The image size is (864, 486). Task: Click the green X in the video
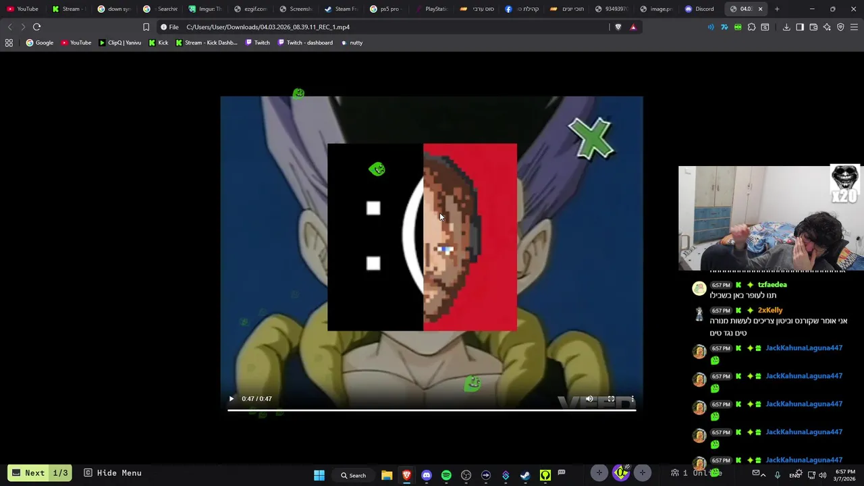point(591,138)
